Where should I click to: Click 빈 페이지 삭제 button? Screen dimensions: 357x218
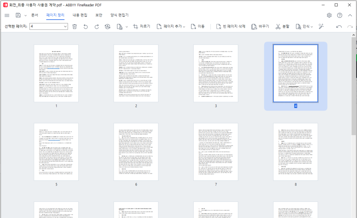click(x=230, y=27)
